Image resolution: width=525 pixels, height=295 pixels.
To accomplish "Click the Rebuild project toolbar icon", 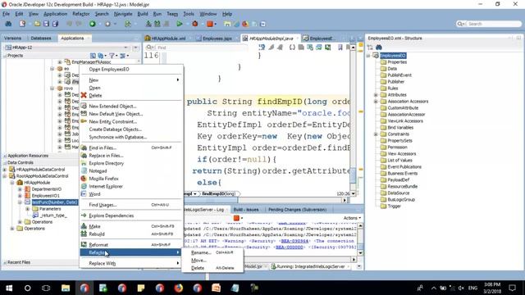I will [x=157, y=24].
